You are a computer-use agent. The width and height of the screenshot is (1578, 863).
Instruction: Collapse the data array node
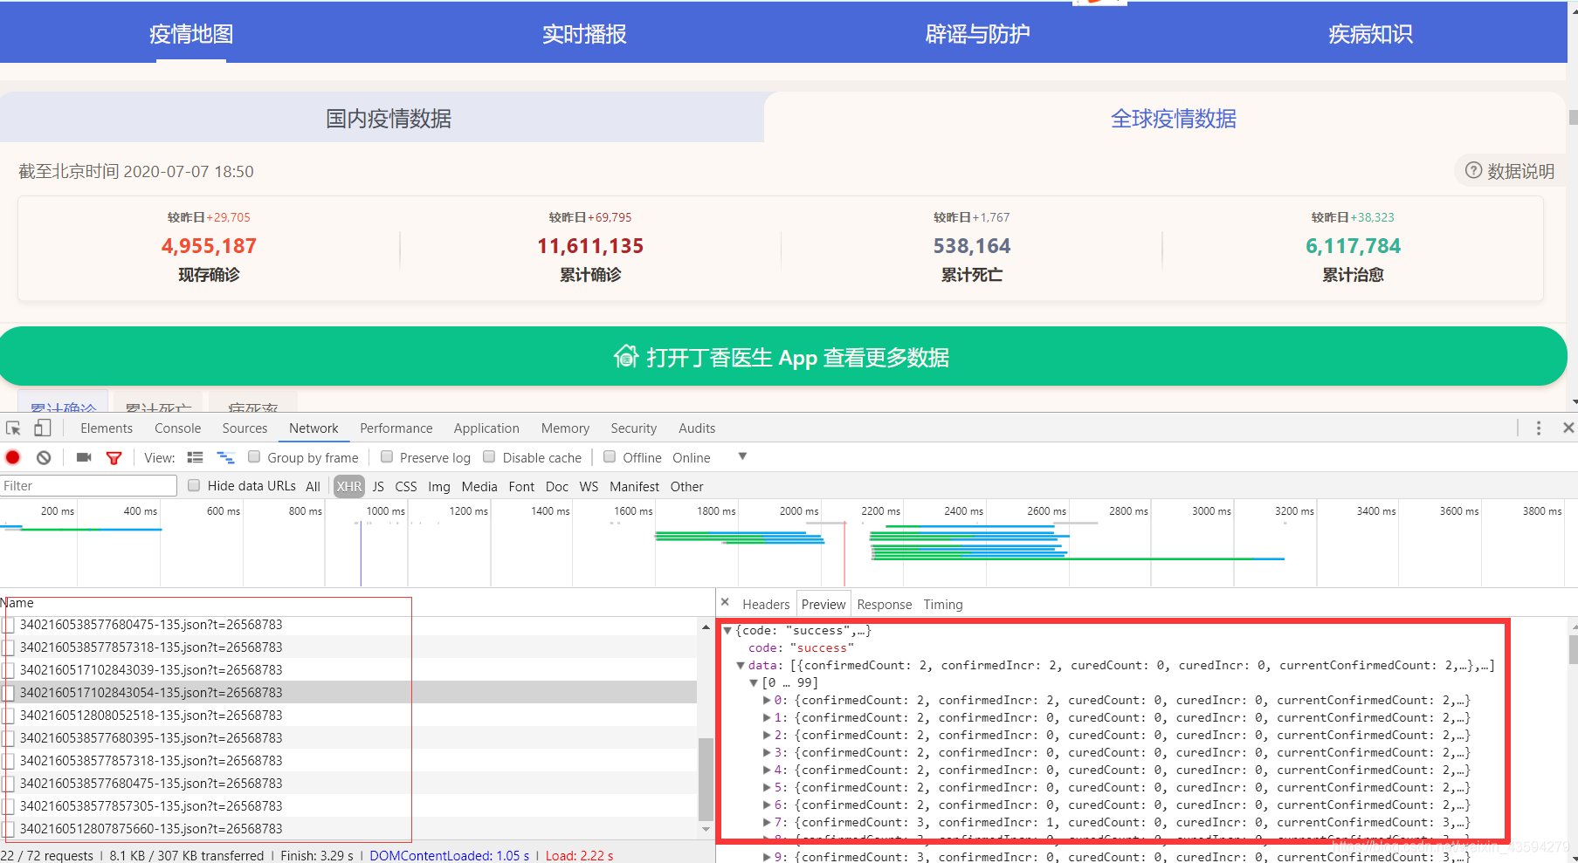click(741, 665)
